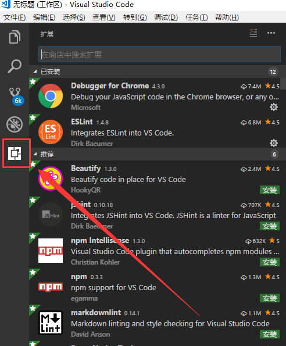The height and width of the screenshot is (346, 286).
Task: Open the Debugger for Chrome extension title
Action: point(110,85)
